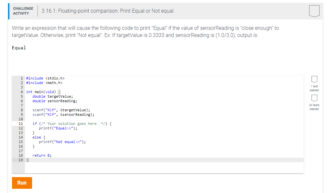Click the highlighted line 19 in the editor

130,160
